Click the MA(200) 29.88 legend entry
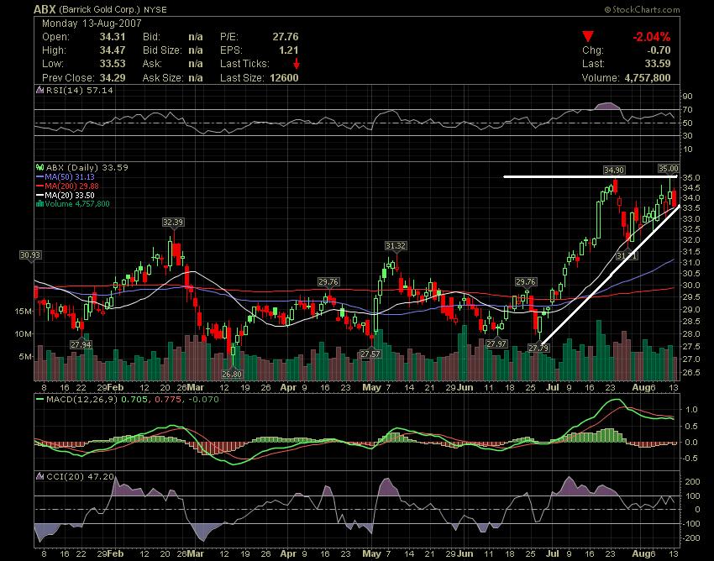 tap(71, 186)
